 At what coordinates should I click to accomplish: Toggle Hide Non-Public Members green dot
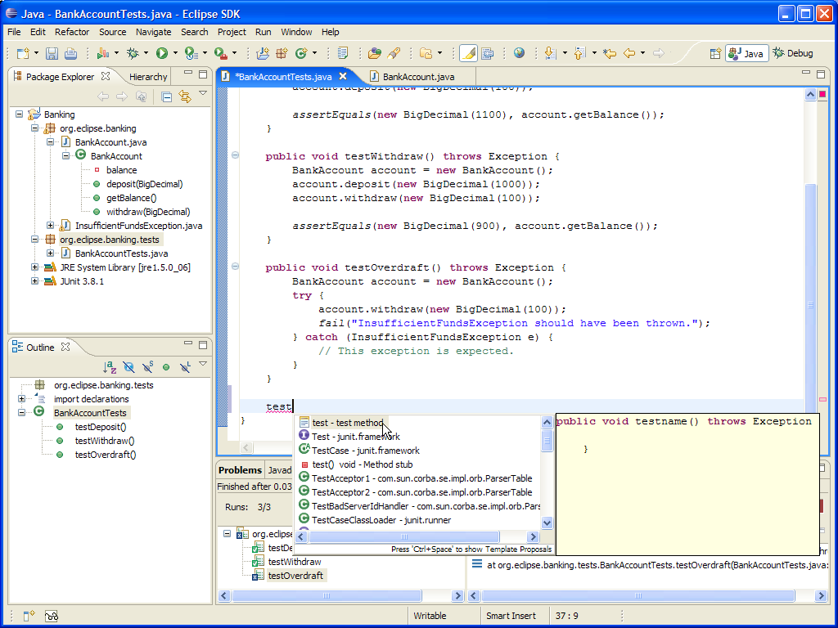point(166,367)
